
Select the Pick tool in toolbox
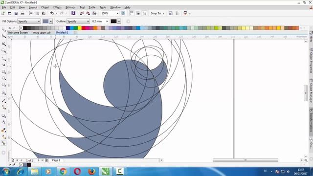point(3,29)
